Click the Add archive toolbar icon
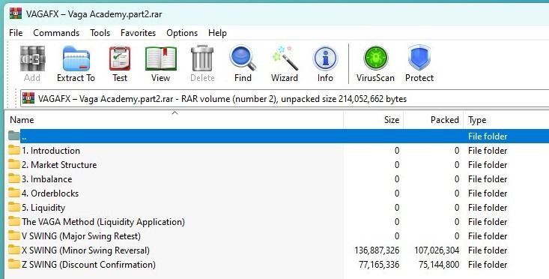Viewport: 549px width, 279px height. (32, 58)
